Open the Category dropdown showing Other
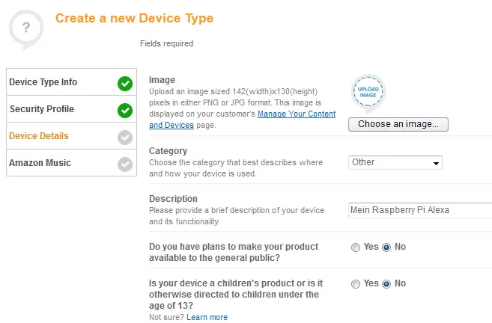Viewport: 492px width, 323px height. [395, 162]
